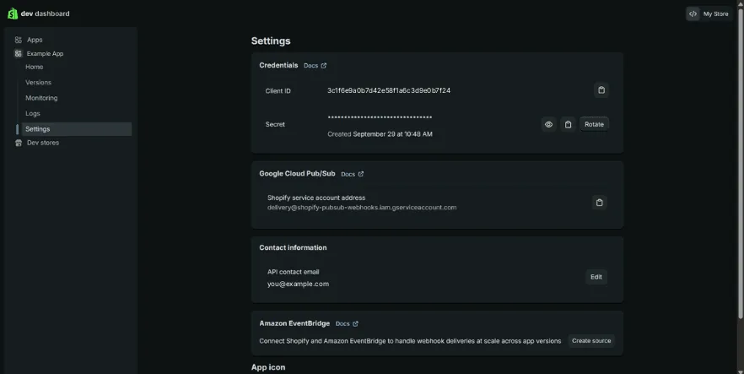Rotate the client secret
744x374 pixels.
(594, 124)
